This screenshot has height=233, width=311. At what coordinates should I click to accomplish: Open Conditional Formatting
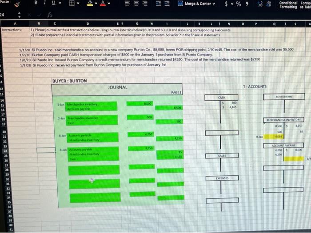(x=288, y=5)
